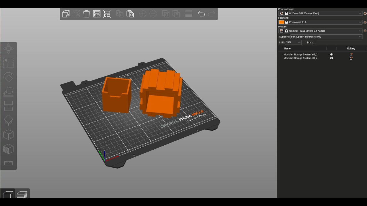Image resolution: width=367 pixels, height=206 pixels.
Task: Select the Place on face tool
Action: [8, 92]
